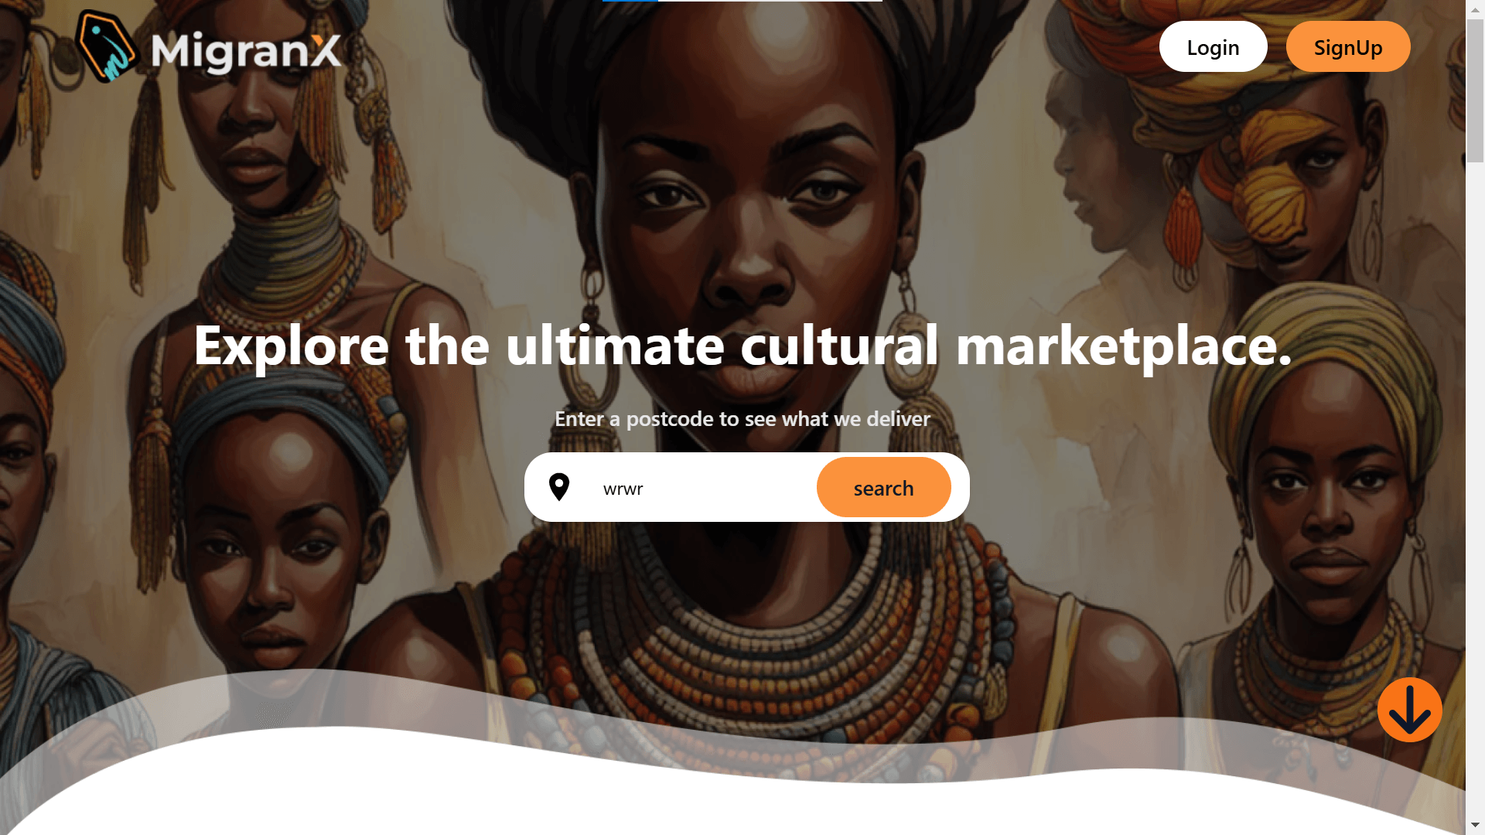Click the orange down-arrow circle button
This screenshot has width=1485, height=835.
tap(1409, 710)
